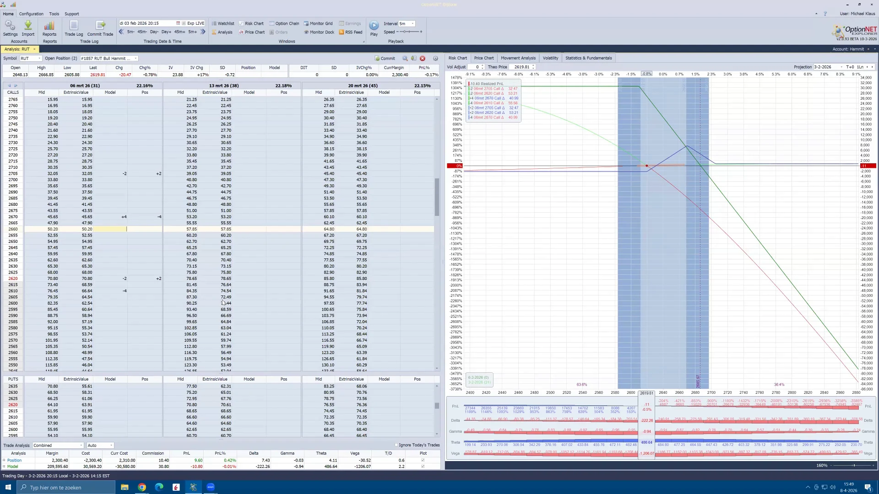
Task: Click the LIVE button
Action: click(x=200, y=23)
